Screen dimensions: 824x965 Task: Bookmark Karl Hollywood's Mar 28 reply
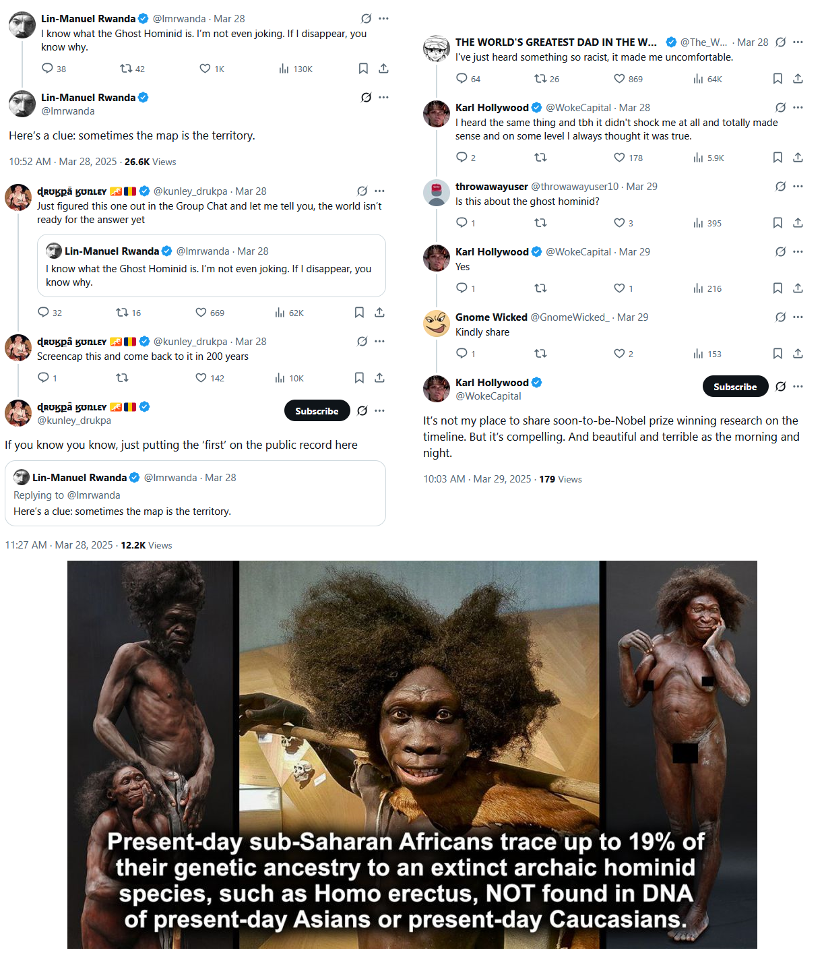pos(778,158)
